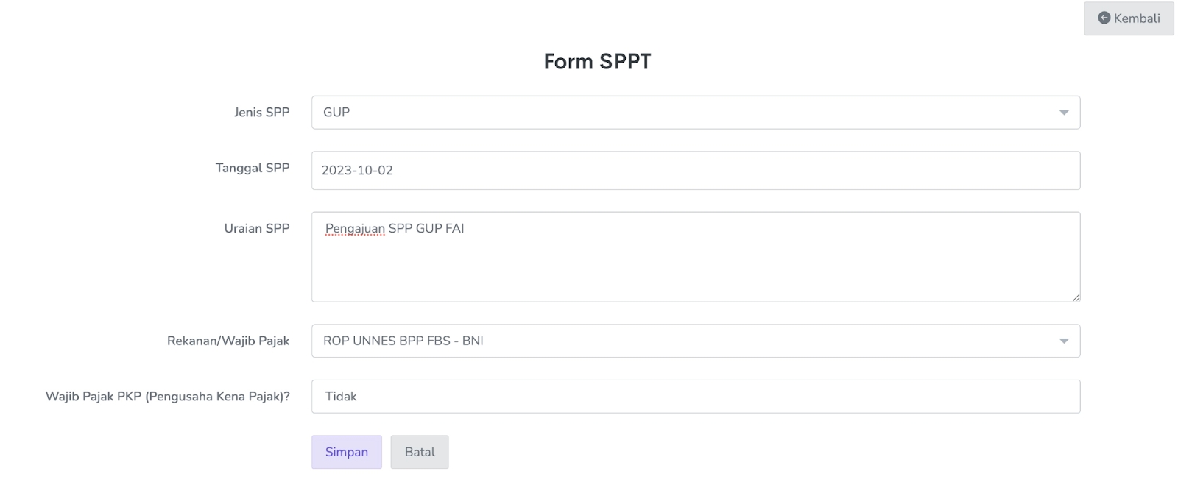1178x485 pixels.
Task: Click the Wajib Pajak PKP field showing Tidak
Action: pos(695,397)
